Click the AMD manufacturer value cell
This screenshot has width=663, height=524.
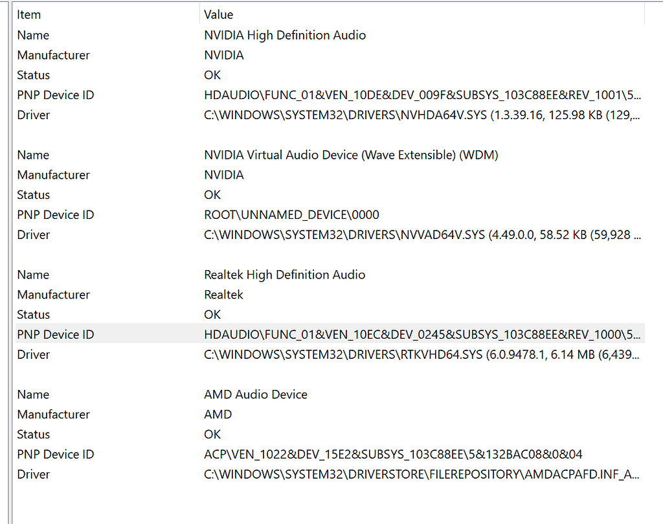tap(218, 415)
